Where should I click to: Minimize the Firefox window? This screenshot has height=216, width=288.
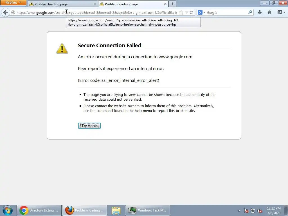264,3
